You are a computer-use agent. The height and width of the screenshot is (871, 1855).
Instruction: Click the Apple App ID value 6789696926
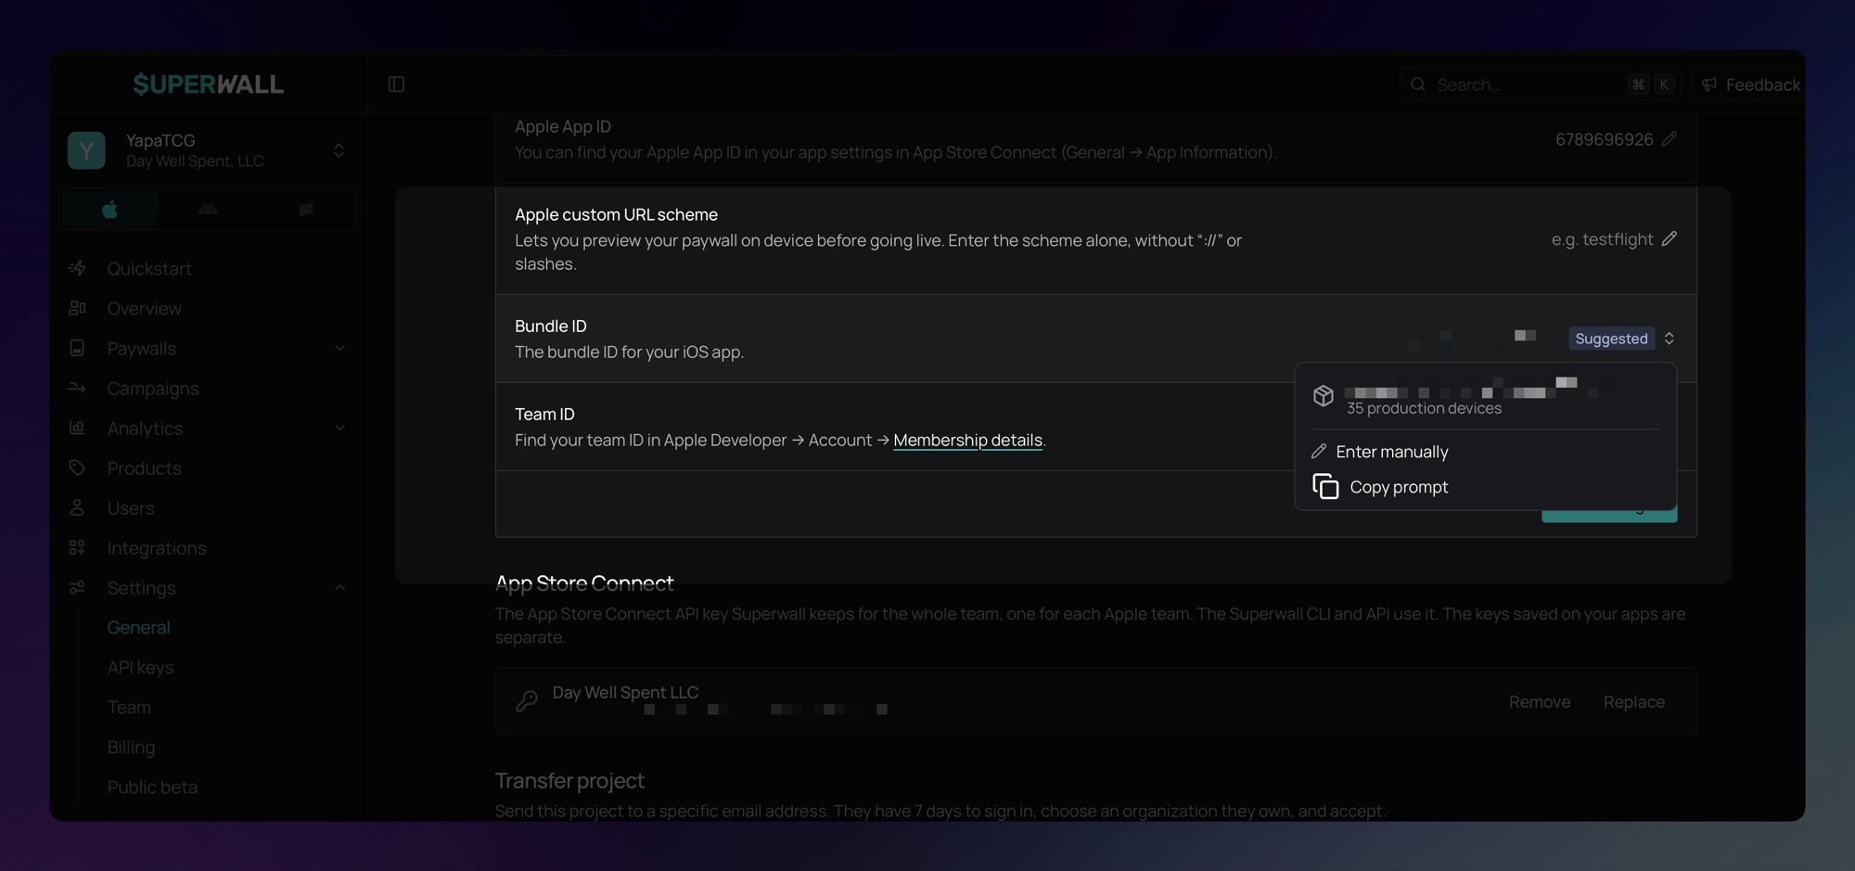click(1604, 139)
